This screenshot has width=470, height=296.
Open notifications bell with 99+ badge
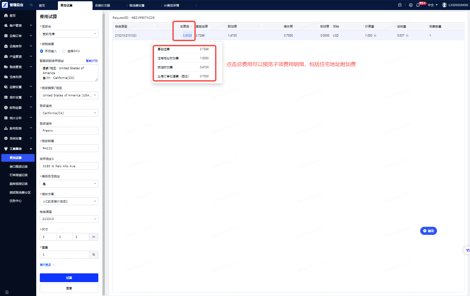coord(418,5)
